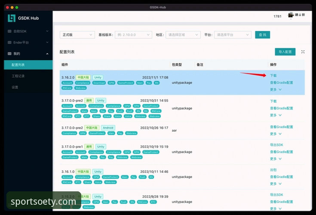Image resolution: width=316 pixels, height=215 pixels.
Task: Click the table icon beside 自助SDK
Action: [9, 31]
